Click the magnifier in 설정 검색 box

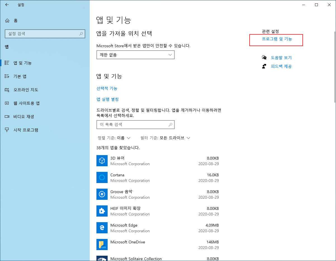81,34
